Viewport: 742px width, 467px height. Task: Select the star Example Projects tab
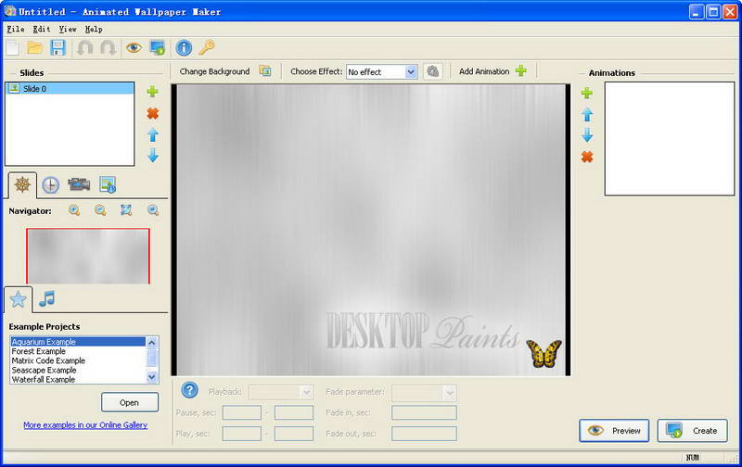tap(18, 299)
